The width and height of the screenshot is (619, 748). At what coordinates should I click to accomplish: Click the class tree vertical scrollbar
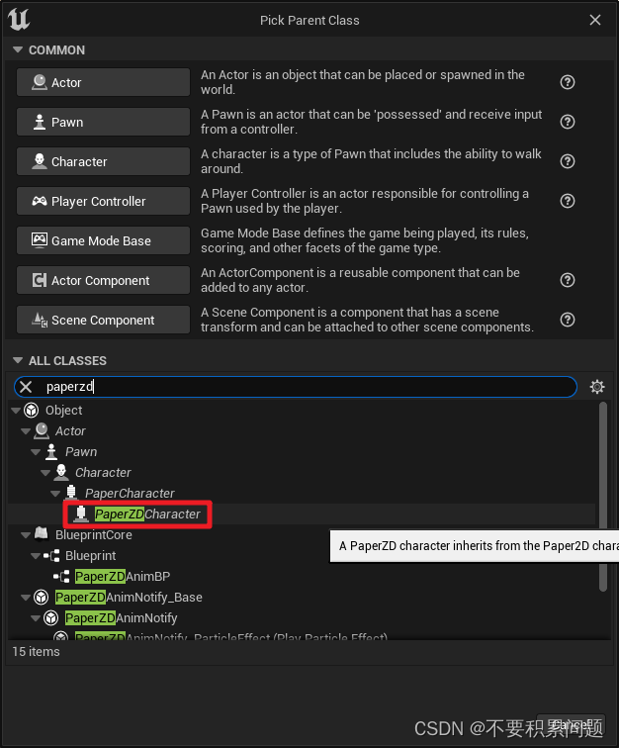(x=603, y=496)
